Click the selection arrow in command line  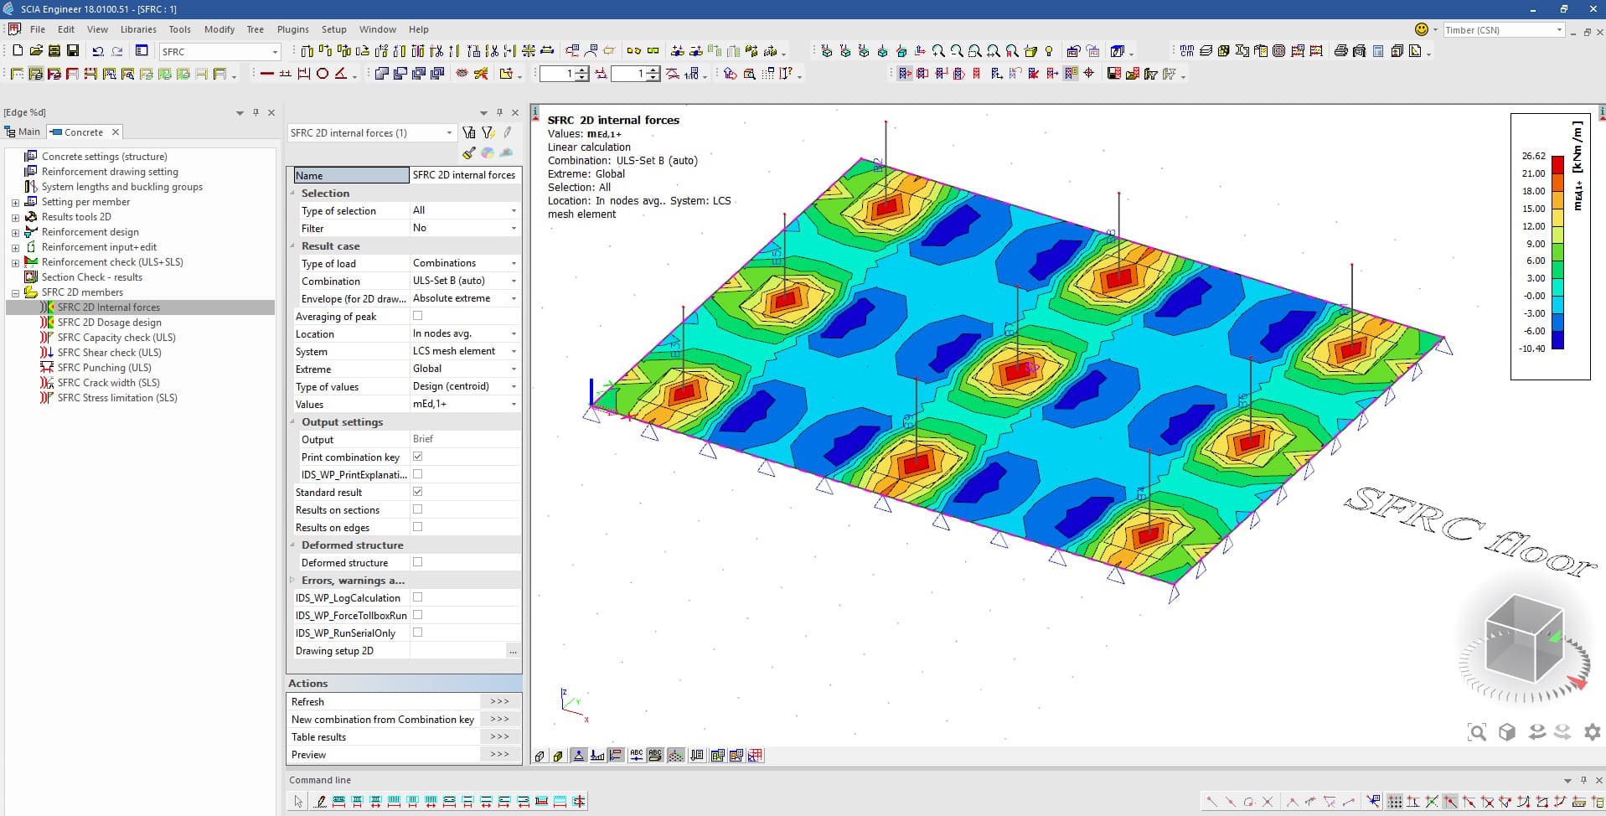[x=298, y=802]
